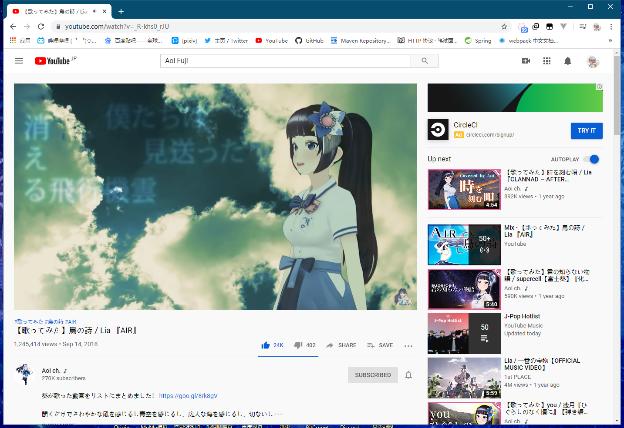
Task: Open the 应用 apps bookmark shortcut
Action: pos(20,40)
